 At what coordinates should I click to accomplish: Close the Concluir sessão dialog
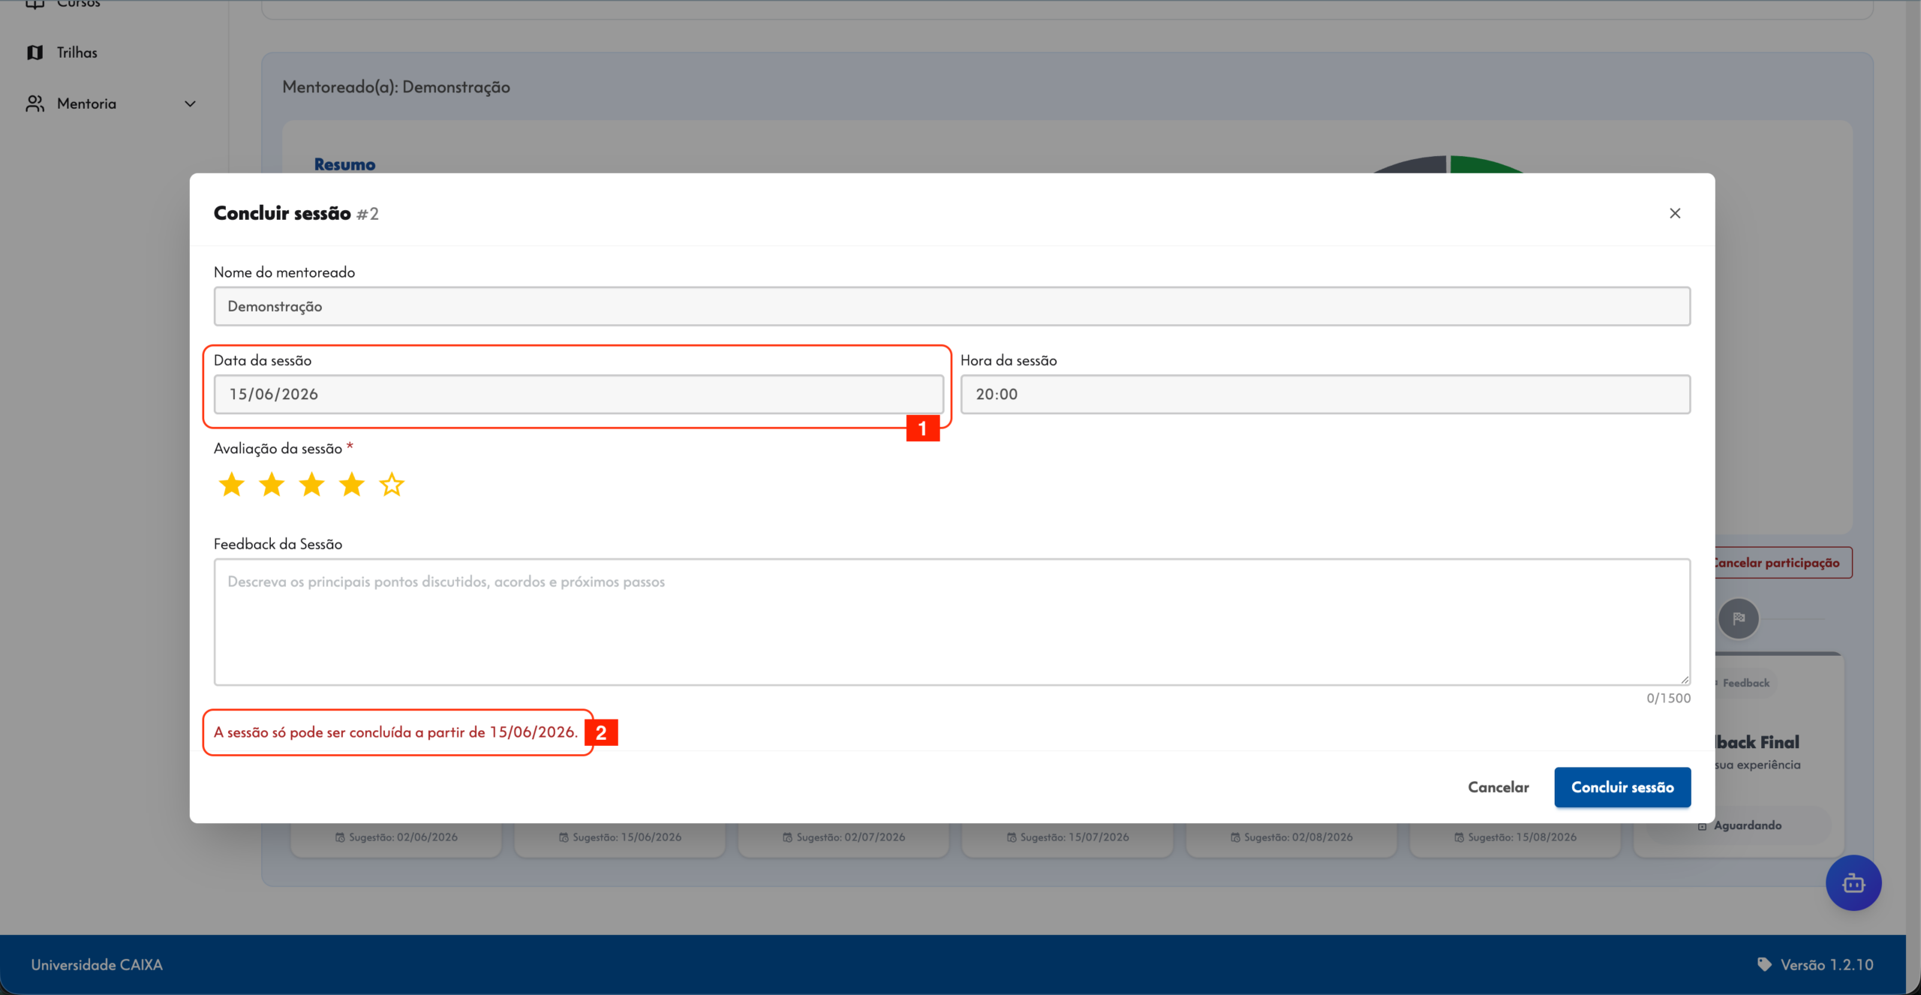point(1674,213)
